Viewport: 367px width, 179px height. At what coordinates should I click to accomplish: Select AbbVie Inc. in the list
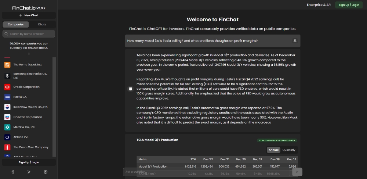tap(28, 137)
